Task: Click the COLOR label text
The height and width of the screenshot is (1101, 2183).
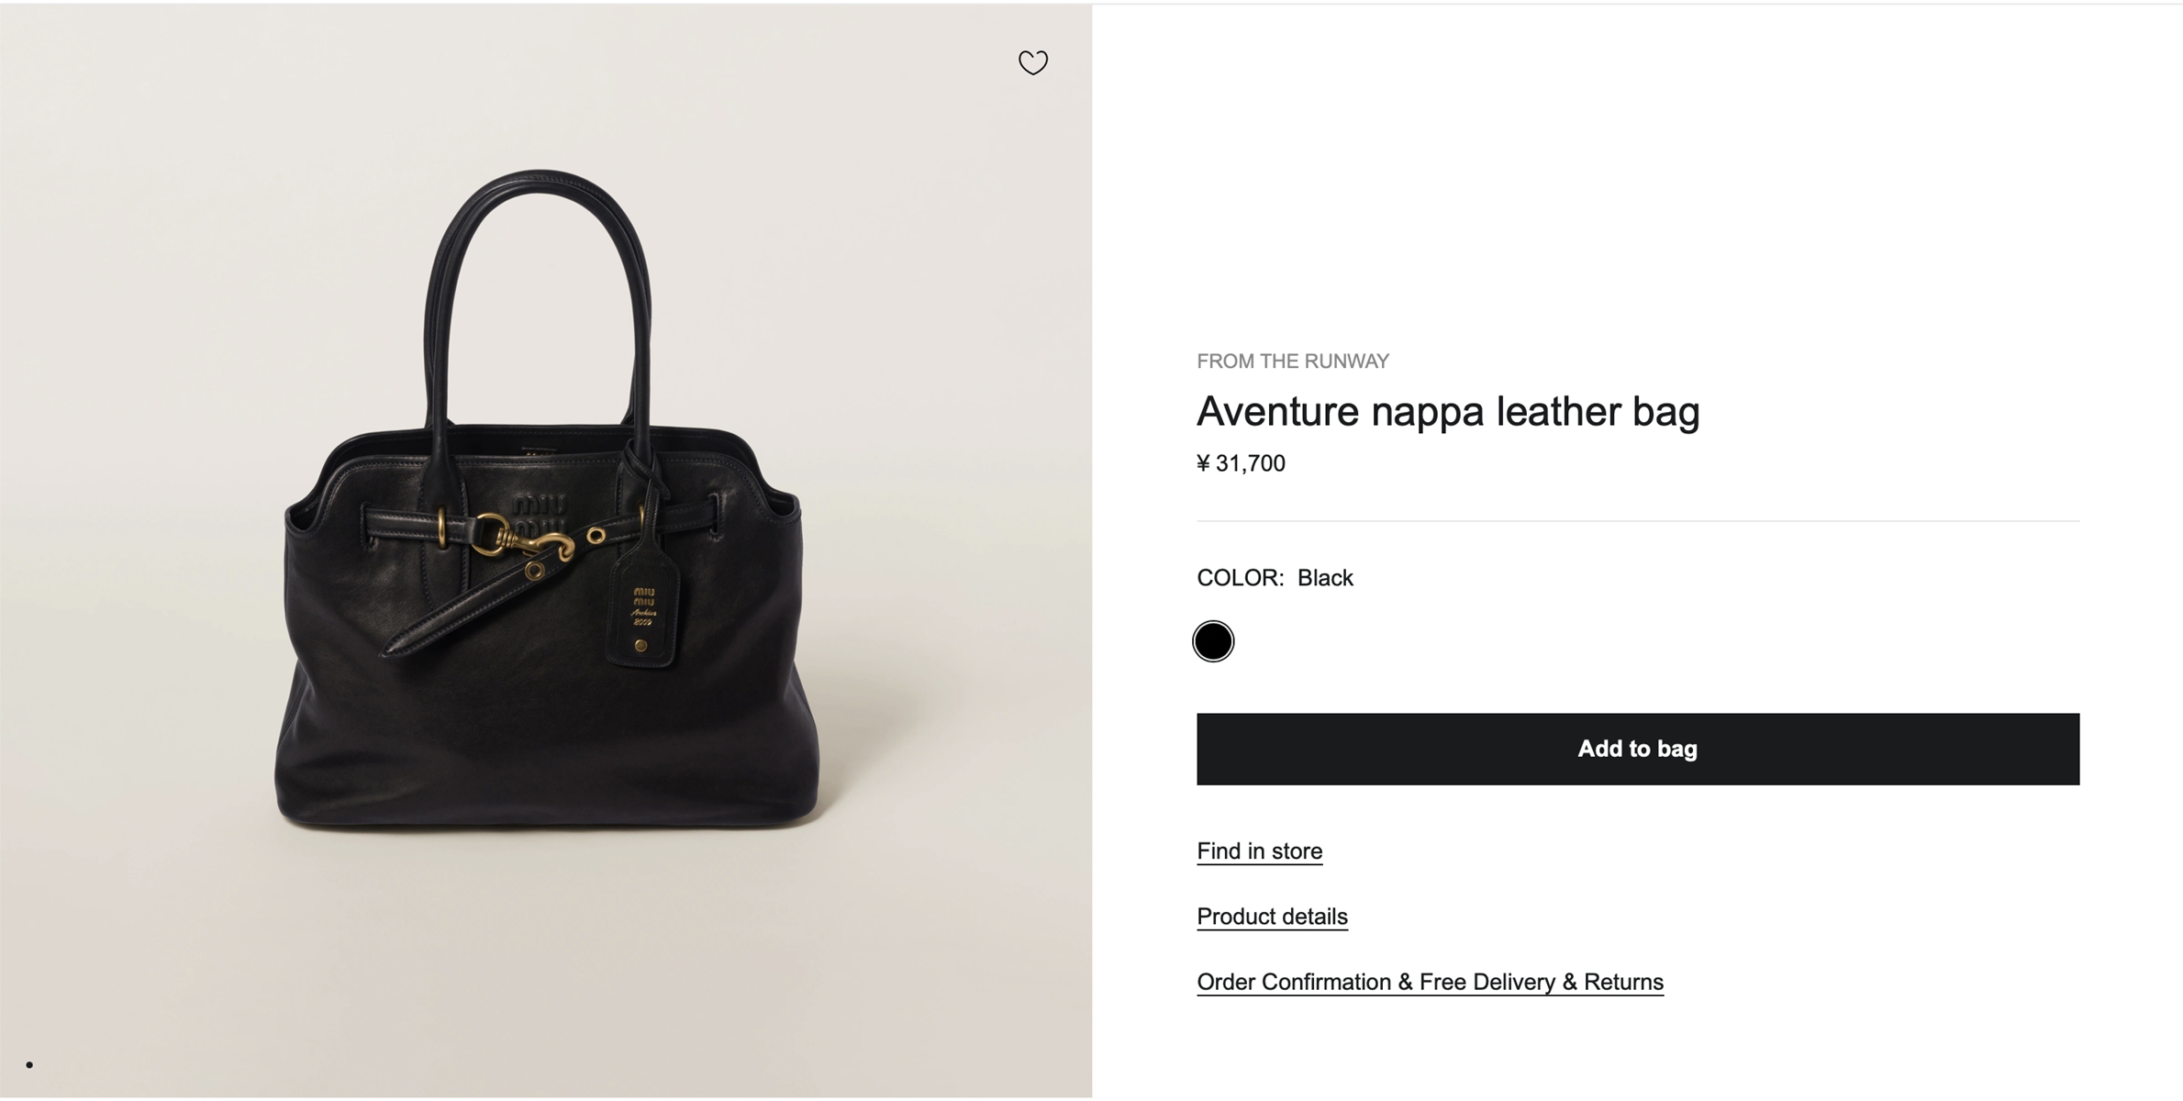Action: (x=1240, y=578)
